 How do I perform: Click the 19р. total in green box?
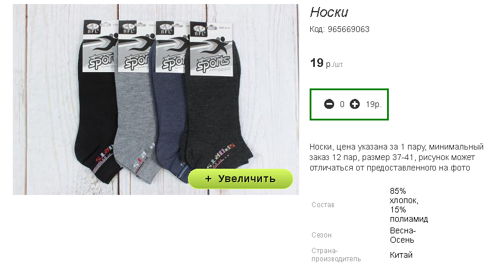click(x=374, y=104)
